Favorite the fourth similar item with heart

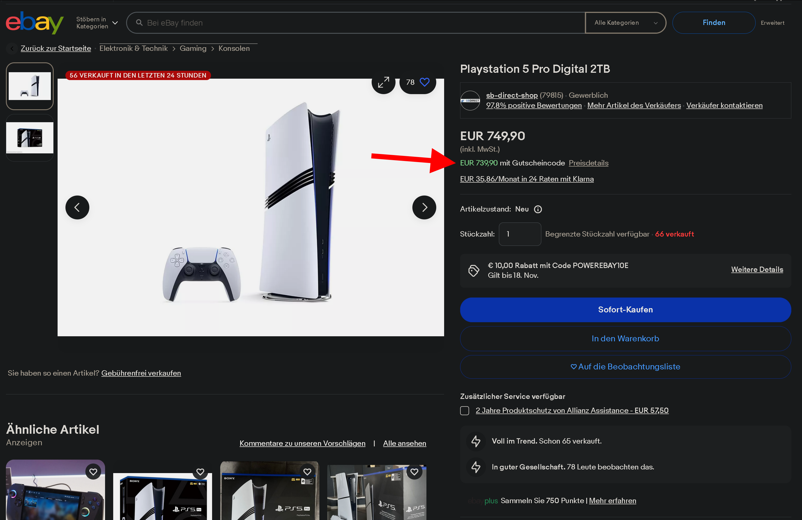(414, 471)
